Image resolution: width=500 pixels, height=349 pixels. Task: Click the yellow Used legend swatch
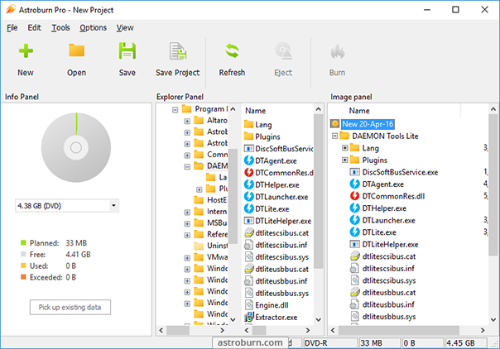(x=23, y=265)
